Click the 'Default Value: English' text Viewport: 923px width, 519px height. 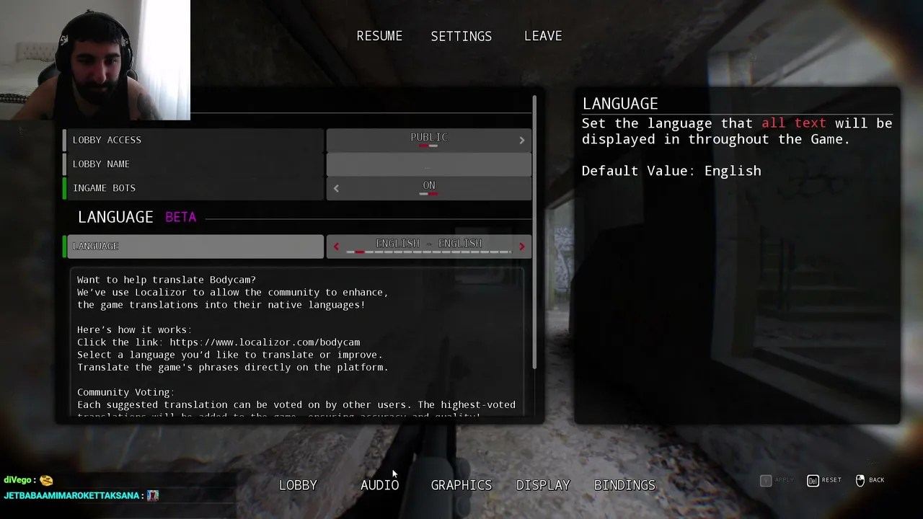coord(671,171)
